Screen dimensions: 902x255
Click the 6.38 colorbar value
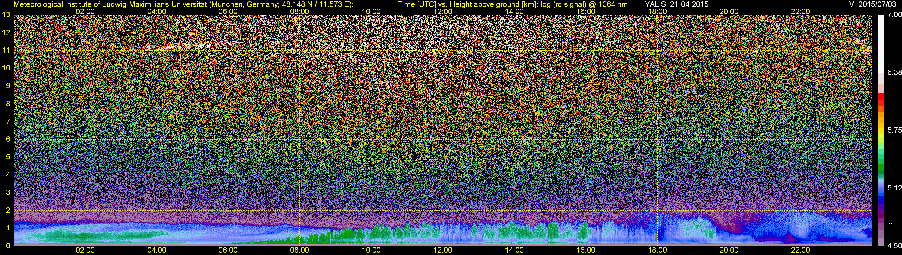click(895, 72)
